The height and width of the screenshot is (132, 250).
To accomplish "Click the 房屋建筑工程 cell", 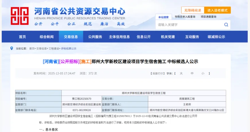I will pos(187,99).
